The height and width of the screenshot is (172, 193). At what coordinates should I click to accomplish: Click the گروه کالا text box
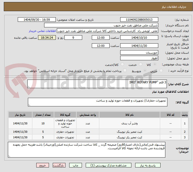coord(97,102)
